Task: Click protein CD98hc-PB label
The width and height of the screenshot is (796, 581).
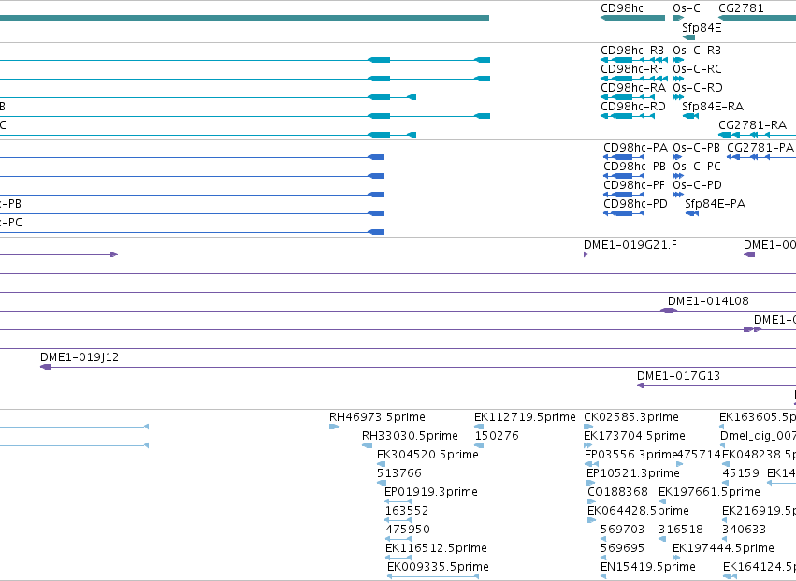Action: point(634,167)
